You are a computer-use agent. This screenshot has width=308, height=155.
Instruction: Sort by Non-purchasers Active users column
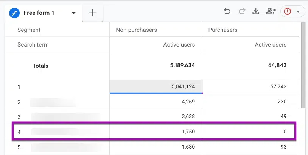click(x=179, y=45)
